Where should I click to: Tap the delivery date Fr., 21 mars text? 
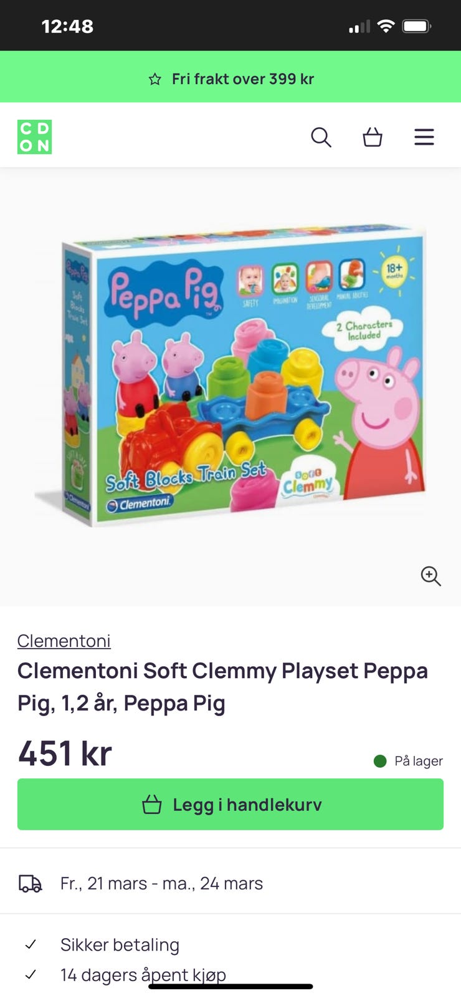pos(103,884)
